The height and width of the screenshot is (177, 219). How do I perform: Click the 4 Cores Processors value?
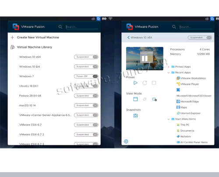(205, 49)
